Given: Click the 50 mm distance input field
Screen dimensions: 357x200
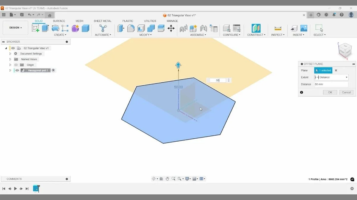Looking at the screenshot, I should pos(331,84).
